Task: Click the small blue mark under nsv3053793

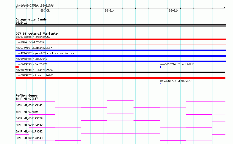Action: (x=161, y=83)
